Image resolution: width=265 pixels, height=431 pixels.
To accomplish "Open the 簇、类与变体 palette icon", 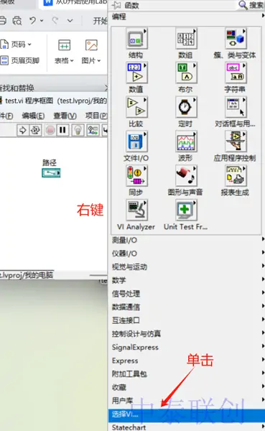I will (236, 39).
